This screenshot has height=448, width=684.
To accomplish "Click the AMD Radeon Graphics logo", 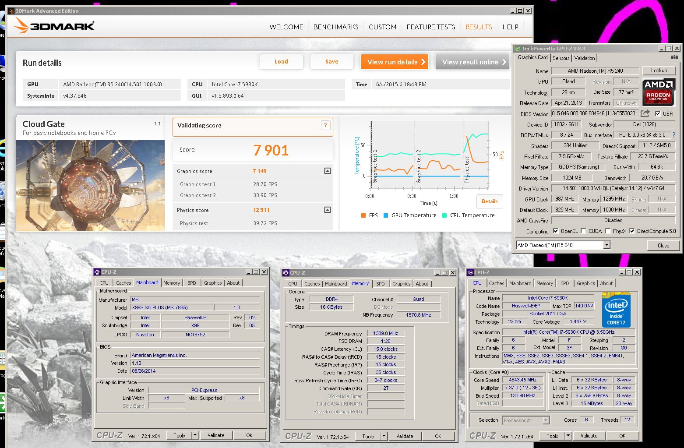I will pos(659,92).
